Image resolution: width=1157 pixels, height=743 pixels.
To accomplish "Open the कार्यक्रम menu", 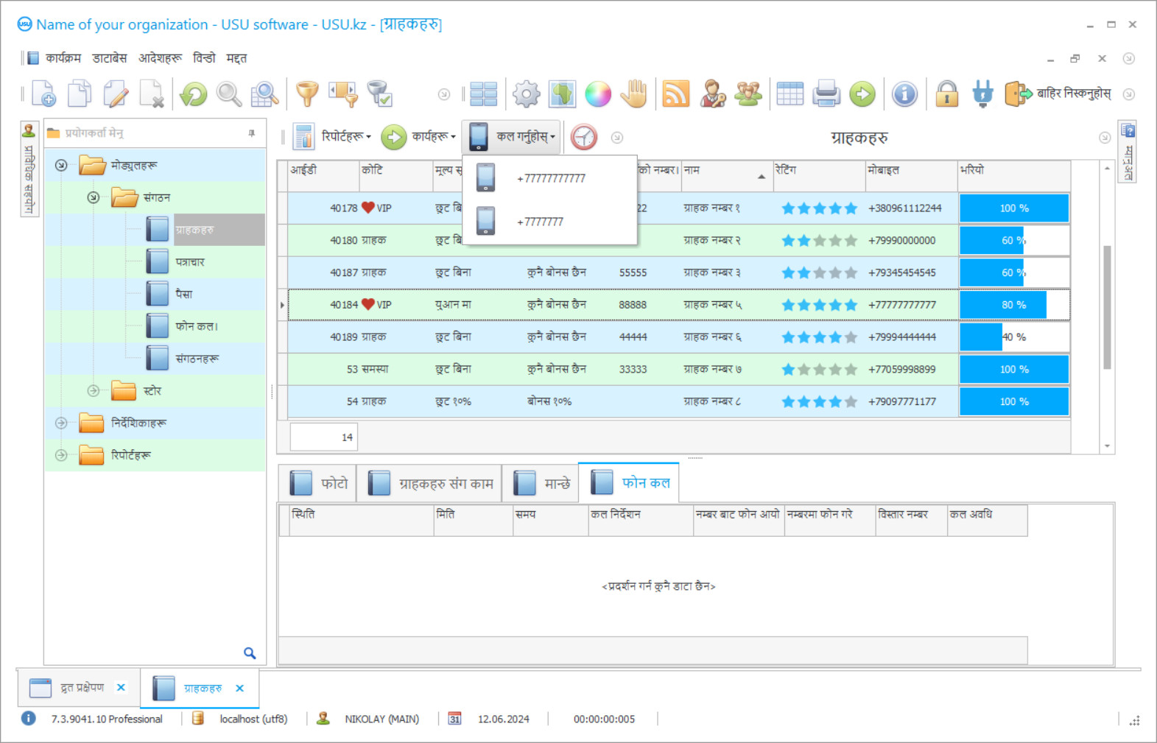I will pos(63,58).
